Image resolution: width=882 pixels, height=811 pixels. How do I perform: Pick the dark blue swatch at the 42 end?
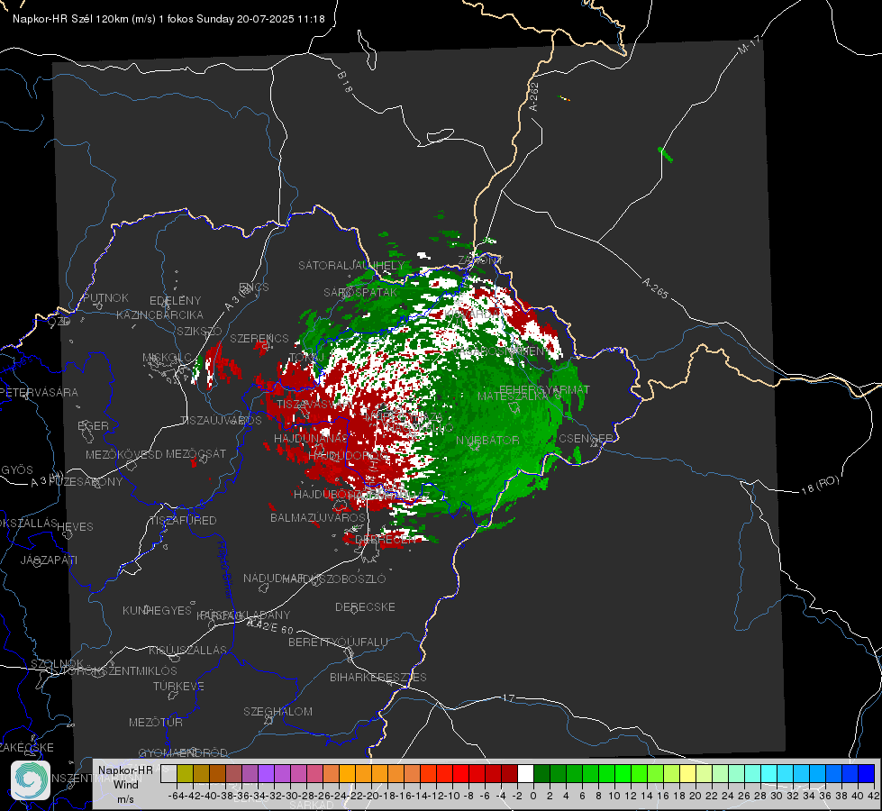coord(867,773)
